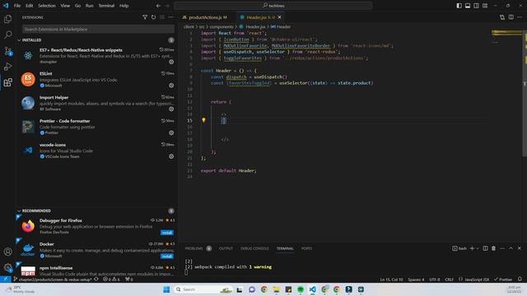527x296 pixels.
Task: Change end of line sequence CRLF
Action: (449, 280)
